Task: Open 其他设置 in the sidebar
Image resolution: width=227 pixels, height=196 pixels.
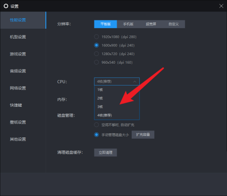Action: click(18, 139)
